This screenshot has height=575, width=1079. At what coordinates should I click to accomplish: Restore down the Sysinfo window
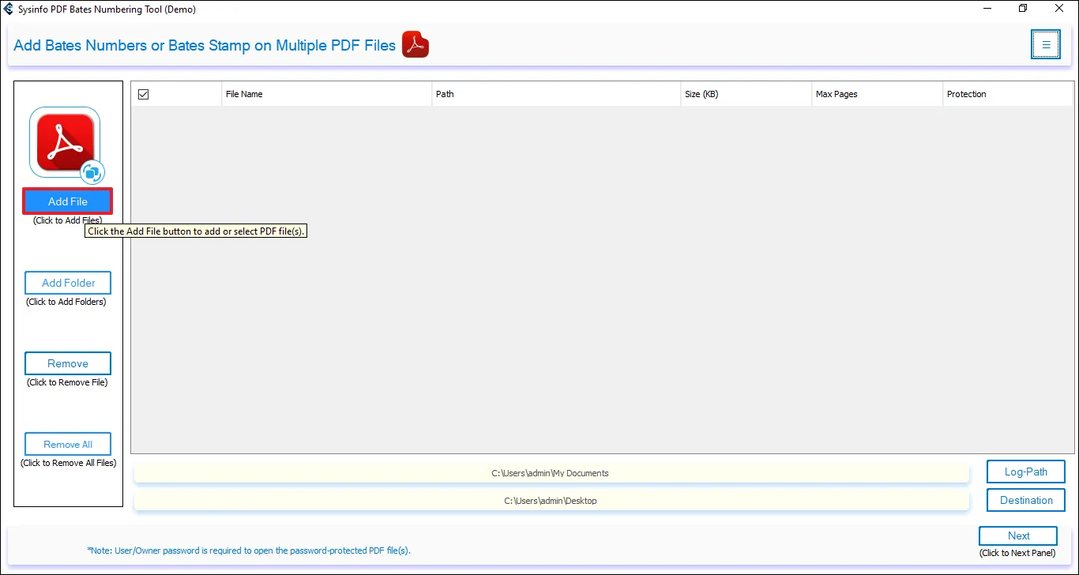click(1023, 9)
